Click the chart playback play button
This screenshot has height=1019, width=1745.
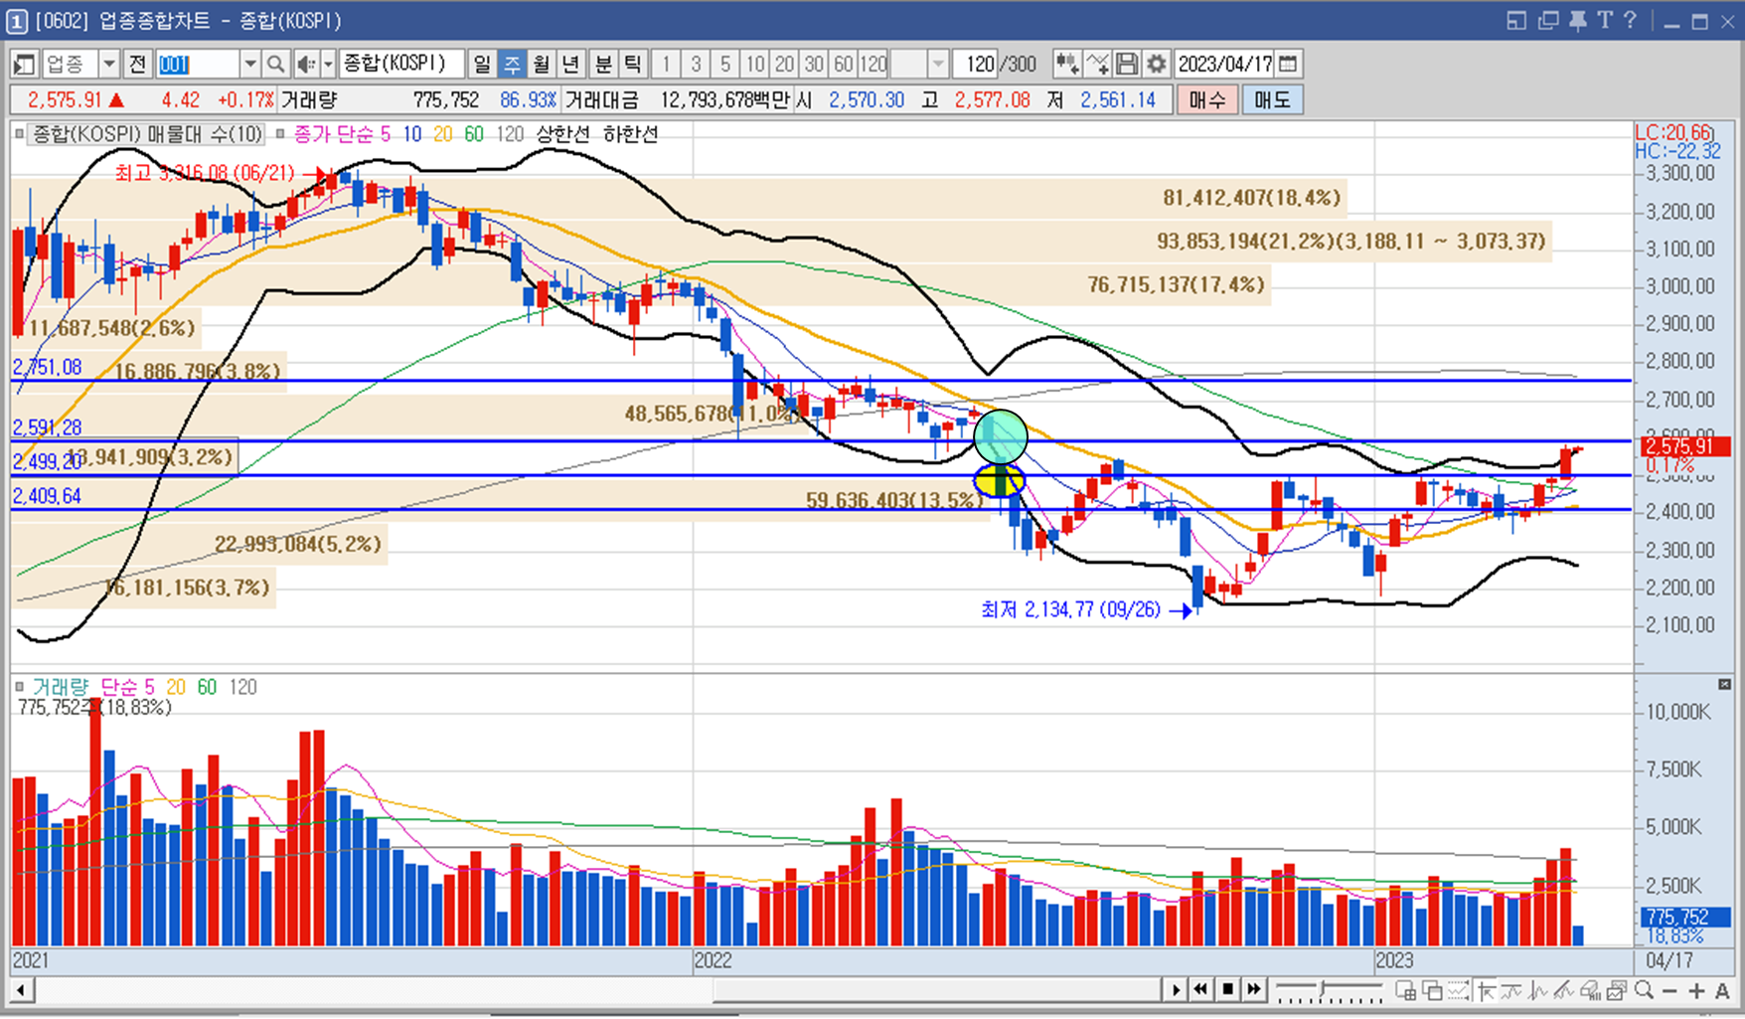1176,990
